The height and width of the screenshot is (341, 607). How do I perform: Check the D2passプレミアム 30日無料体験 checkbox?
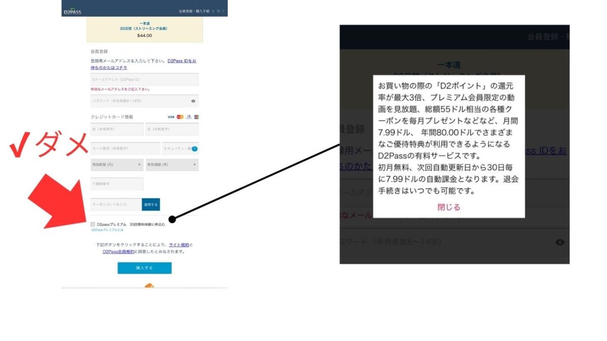coord(93,223)
